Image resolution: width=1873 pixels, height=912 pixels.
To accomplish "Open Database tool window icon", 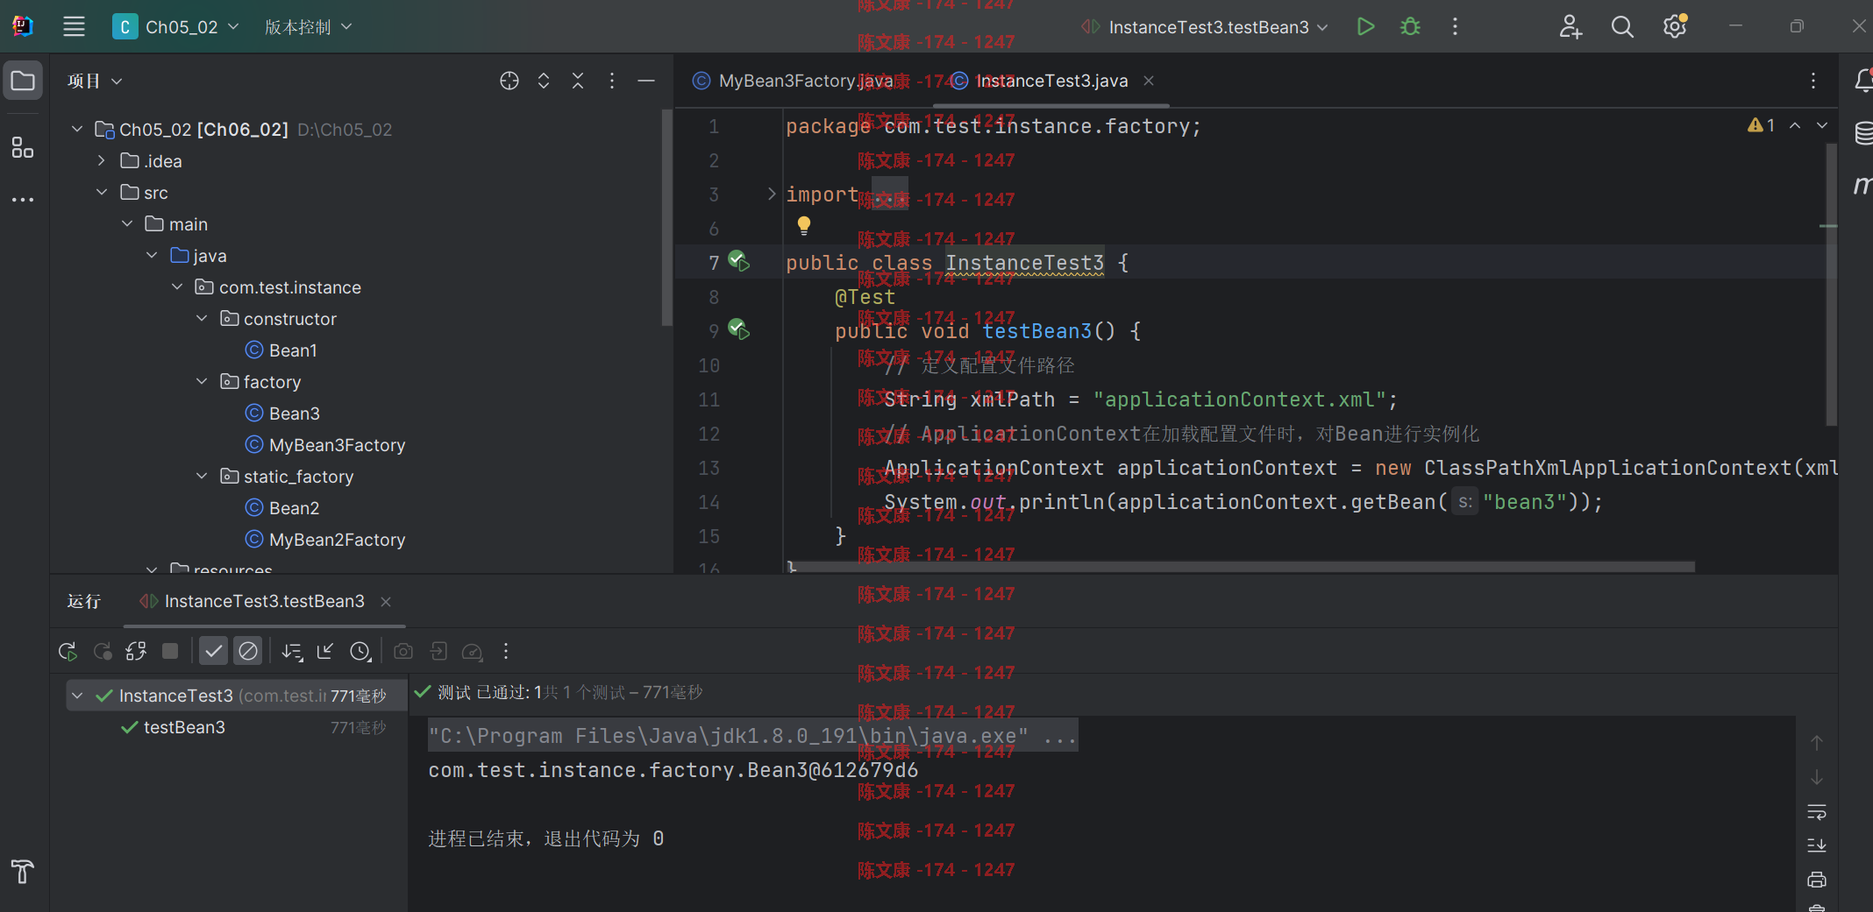I will [x=1862, y=133].
